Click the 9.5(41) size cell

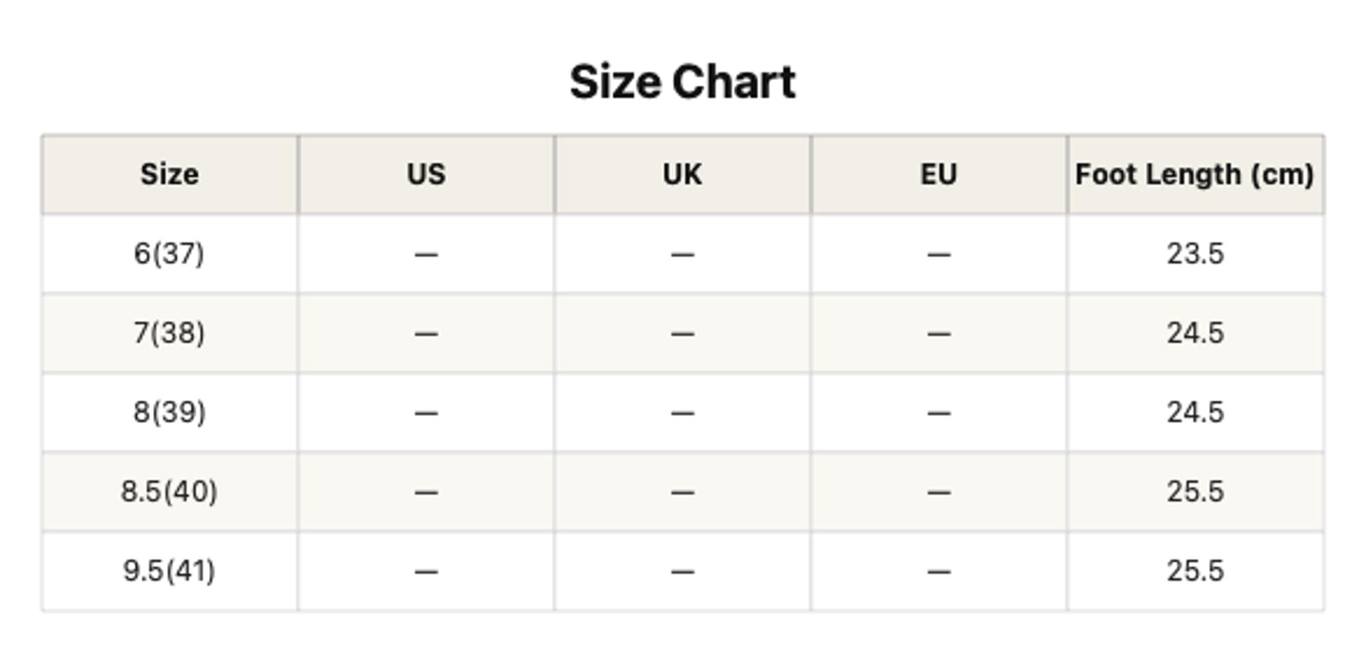pyautogui.click(x=169, y=570)
